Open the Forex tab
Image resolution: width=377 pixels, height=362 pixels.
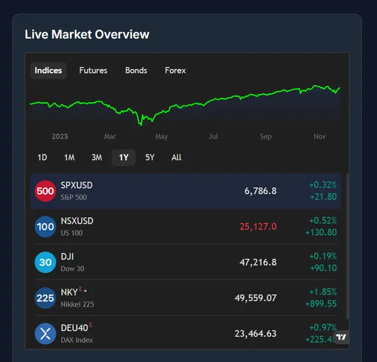tap(175, 70)
